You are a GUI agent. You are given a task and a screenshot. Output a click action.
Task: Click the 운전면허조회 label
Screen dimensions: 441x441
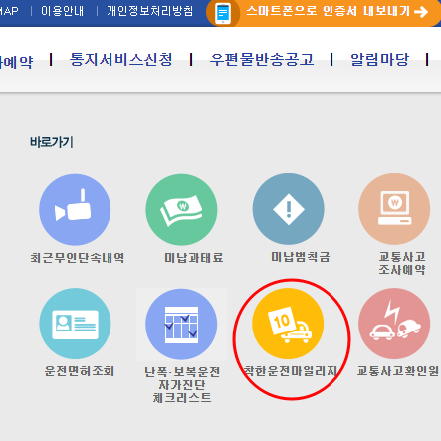[x=80, y=371]
